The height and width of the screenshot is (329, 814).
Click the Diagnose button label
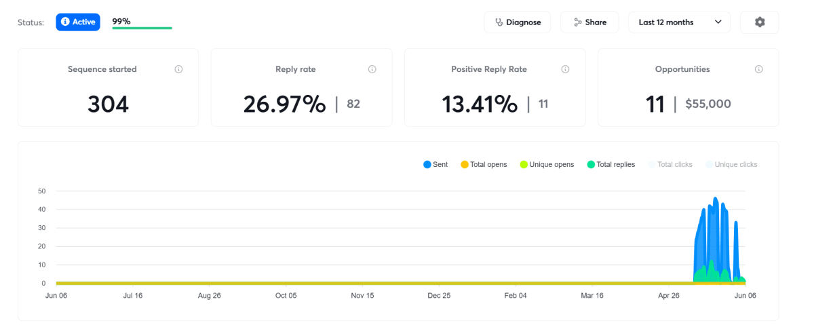[524, 22]
